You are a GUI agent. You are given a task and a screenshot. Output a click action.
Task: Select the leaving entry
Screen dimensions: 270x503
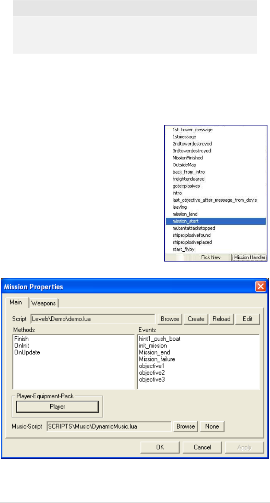click(180, 207)
